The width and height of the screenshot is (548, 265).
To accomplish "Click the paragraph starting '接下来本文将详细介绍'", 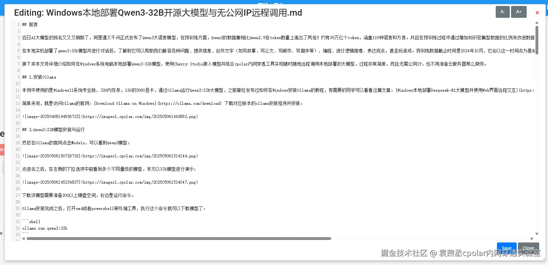I will point(255,64).
